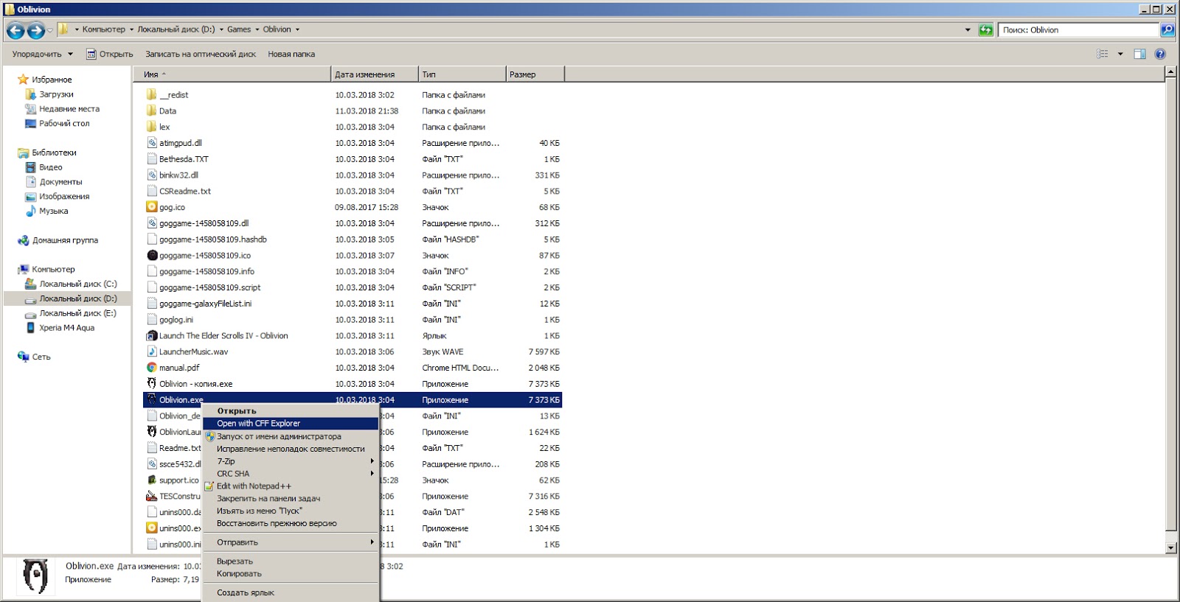This screenshot has width=1180, height=602.
Task: Click the shield icon beside Запуск от имени администратора
Action: pos(209,436)
